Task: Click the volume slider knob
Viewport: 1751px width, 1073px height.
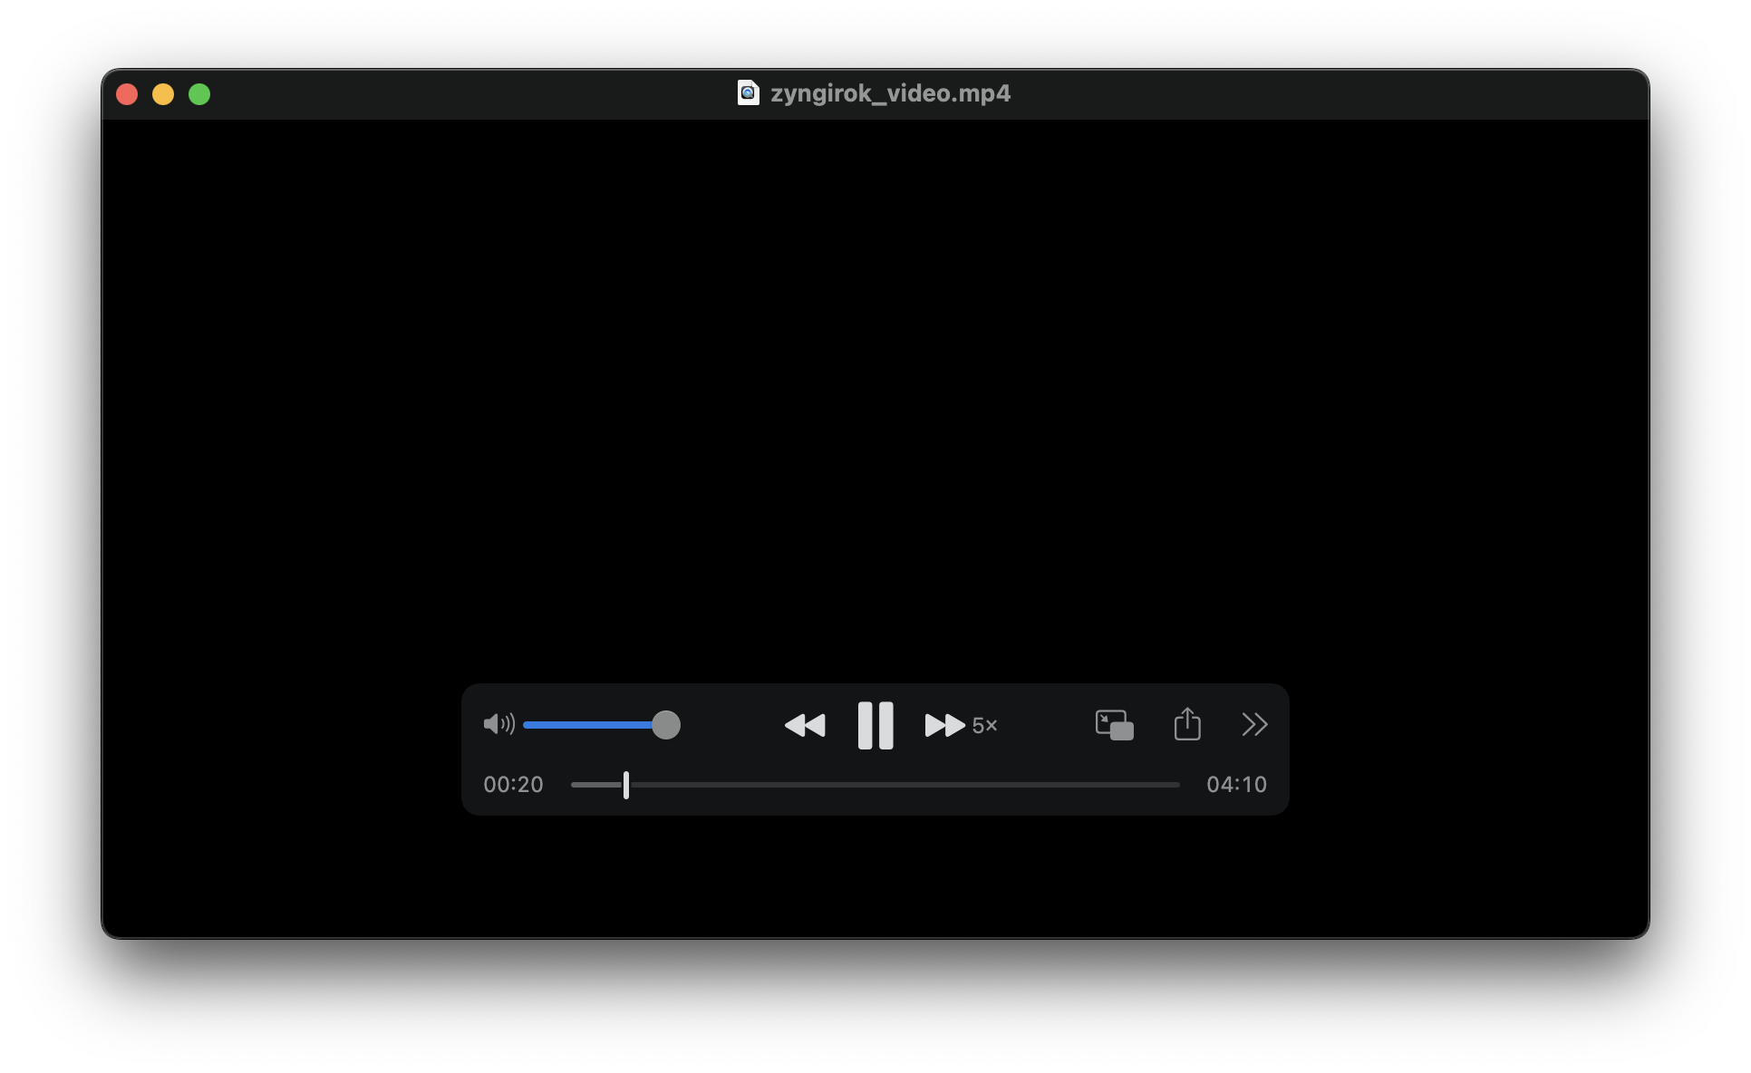Action: point(666,725)
